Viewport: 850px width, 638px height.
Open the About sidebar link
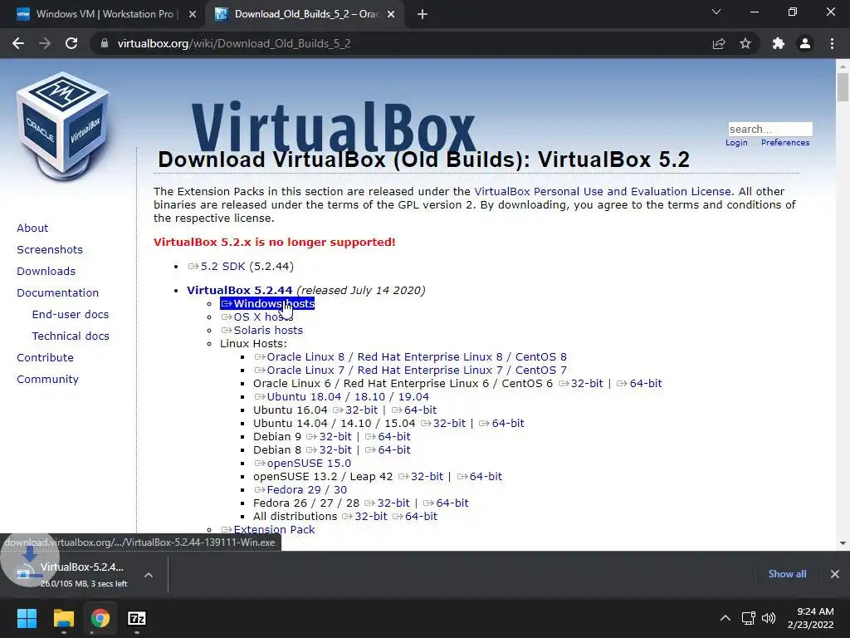pos(32,228)
